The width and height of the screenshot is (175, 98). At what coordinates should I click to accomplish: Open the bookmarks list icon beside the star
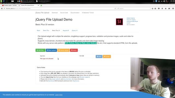pyautogui.click(x=155, y=8)
